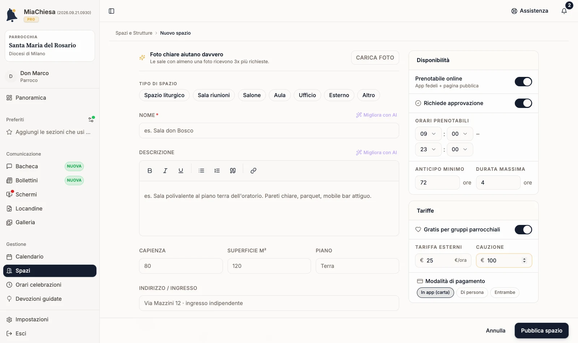Insert link in description editor

(x=253, y=171)
